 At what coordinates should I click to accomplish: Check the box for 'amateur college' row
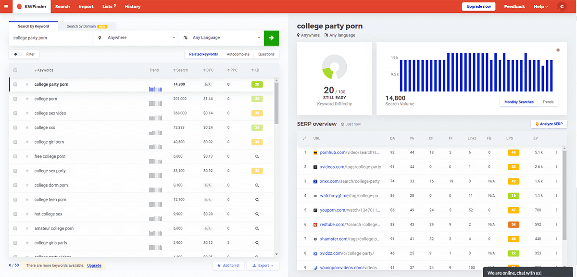15,228
